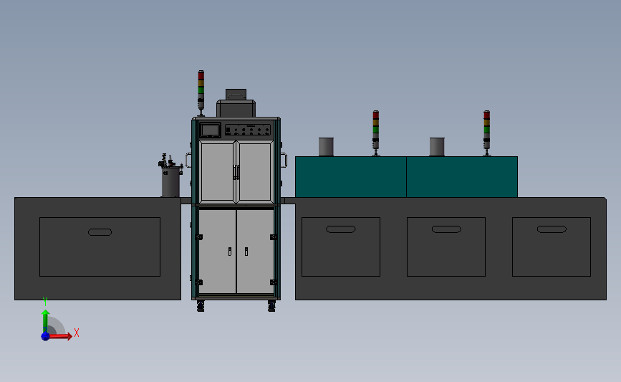The image size is (621, 382).
Task: Select the access panel on the left conveyor base
Action: (x=100, y=247)
